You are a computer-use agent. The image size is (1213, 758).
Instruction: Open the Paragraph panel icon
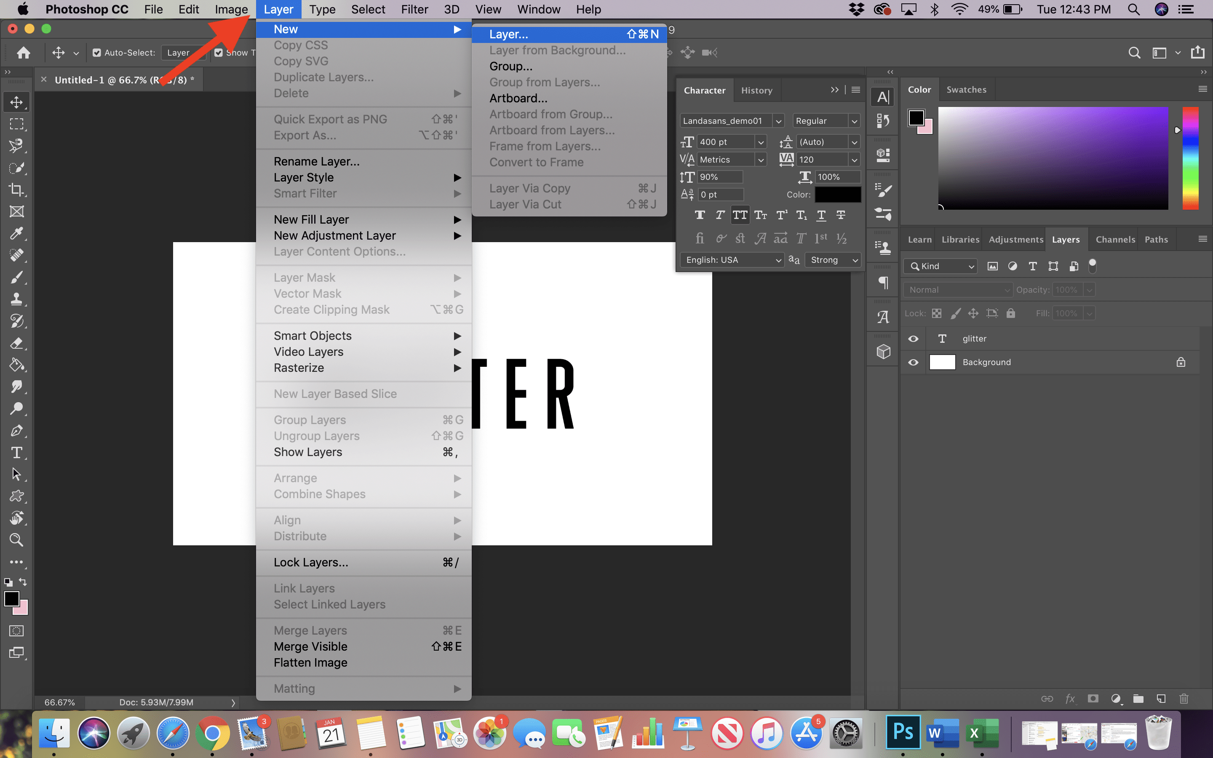point(883,283)
